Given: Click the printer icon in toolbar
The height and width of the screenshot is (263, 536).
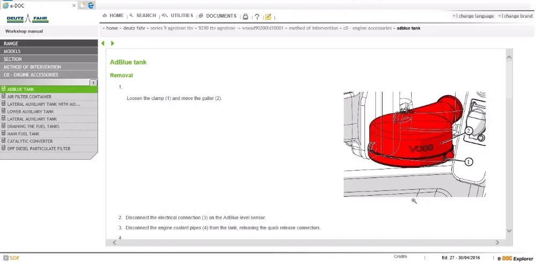Looking at the screenshot, I should pyautogui.click(x=245, y=17).
